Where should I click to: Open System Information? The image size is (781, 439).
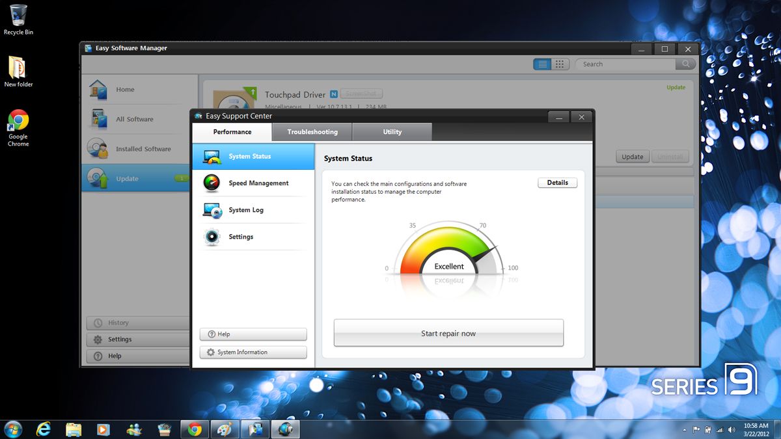click(253, 353)
